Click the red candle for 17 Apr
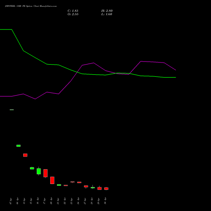The height and width of the screenshot is (211, 211). 46,173
